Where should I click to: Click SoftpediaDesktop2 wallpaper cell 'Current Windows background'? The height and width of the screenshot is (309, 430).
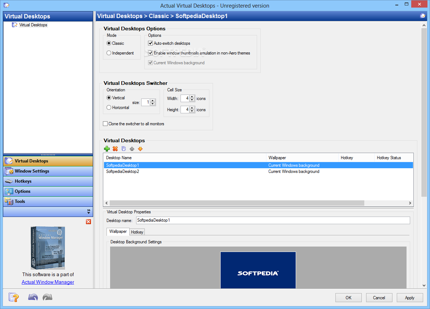click(294, 171)
